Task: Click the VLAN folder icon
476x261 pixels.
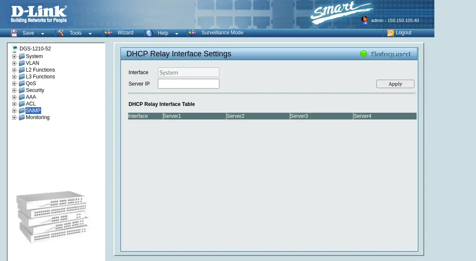Action: tap(22, 63)
